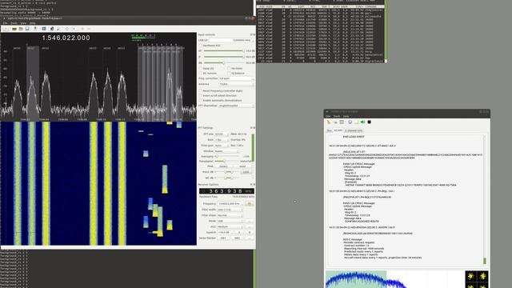
Task: Open demodulator Mode dropdown
Action: 230,221
